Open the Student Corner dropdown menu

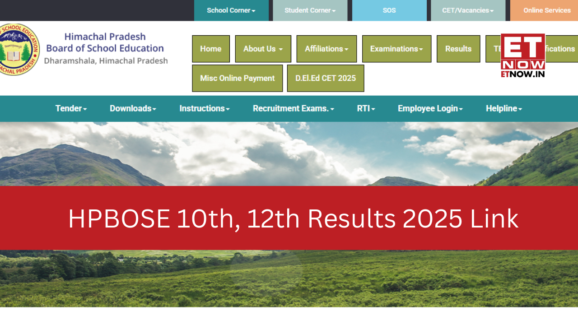[310, 10]
